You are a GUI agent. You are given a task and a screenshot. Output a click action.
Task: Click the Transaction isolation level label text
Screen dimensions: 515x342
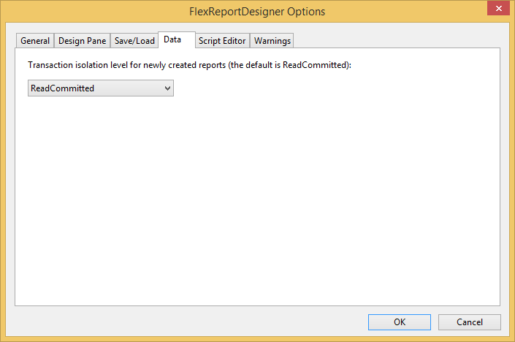click(124, 65)
